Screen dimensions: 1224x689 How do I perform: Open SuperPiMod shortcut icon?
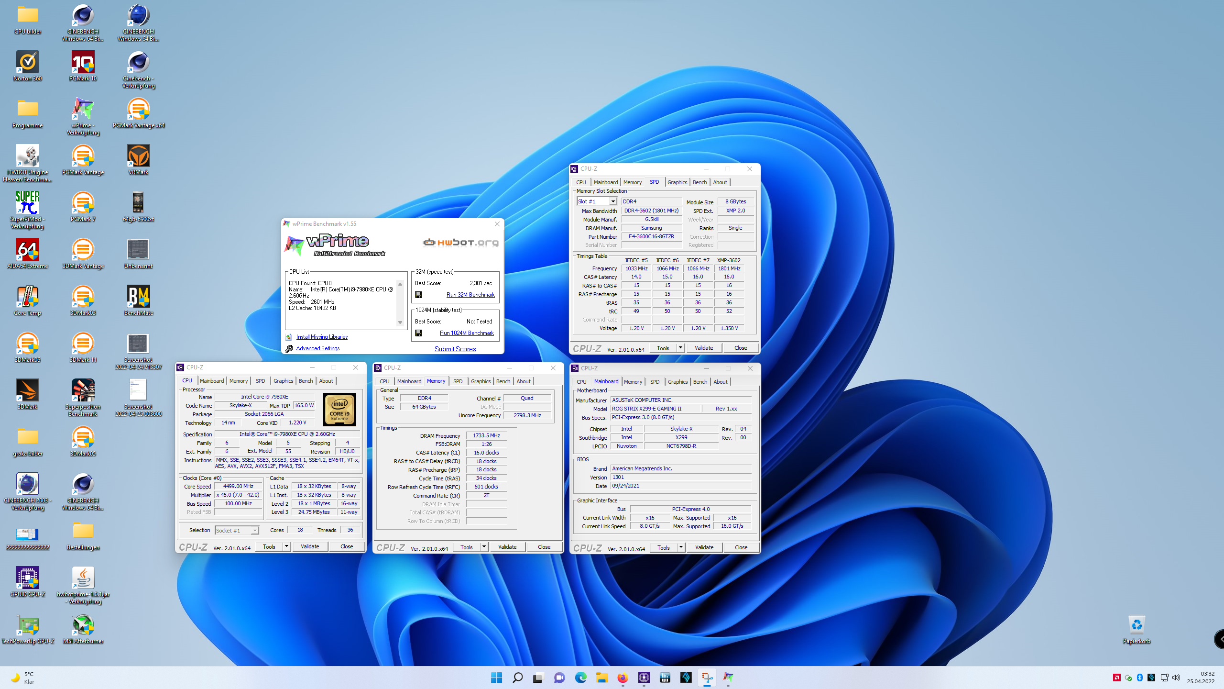28,211
